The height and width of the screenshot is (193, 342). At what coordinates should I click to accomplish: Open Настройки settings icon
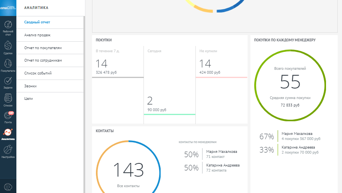[x=8, y=151]
